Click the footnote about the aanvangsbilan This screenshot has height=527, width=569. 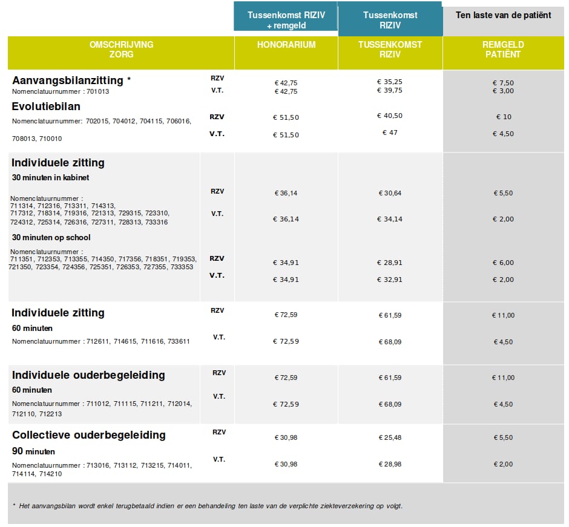(208, 506)
